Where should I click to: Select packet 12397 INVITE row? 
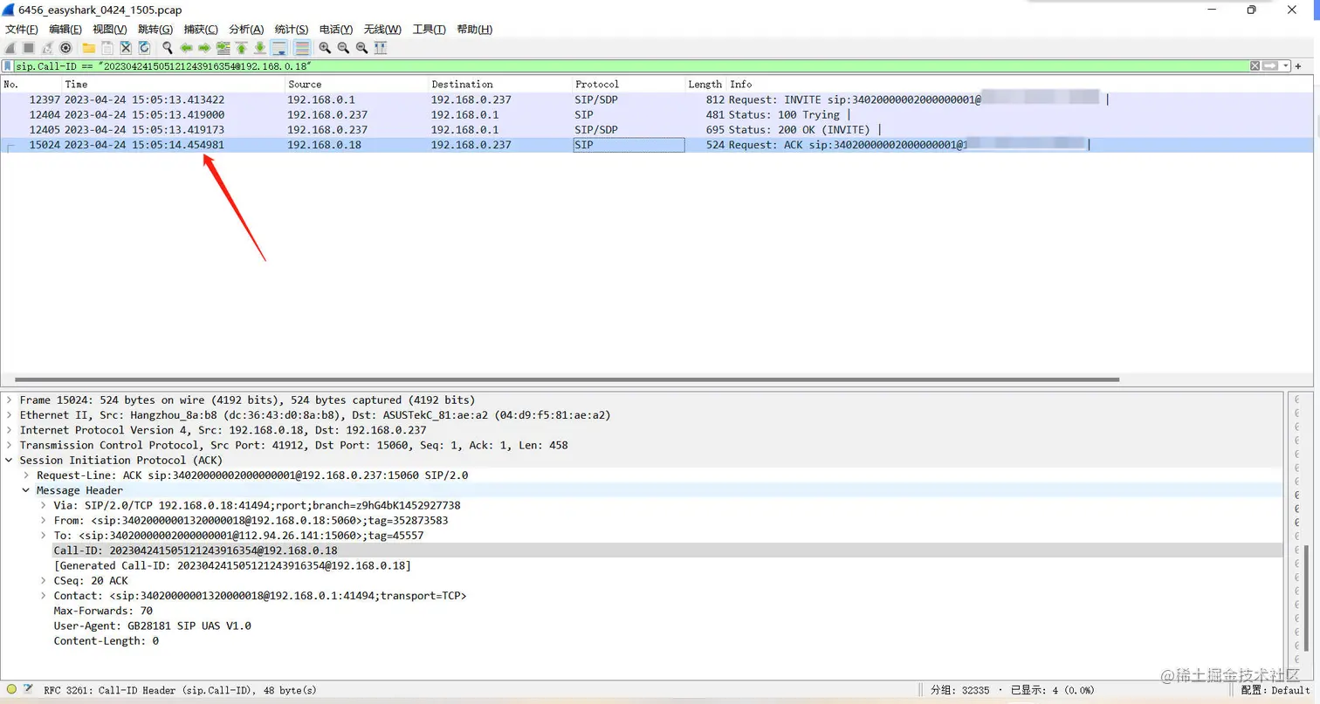[657, 99]
